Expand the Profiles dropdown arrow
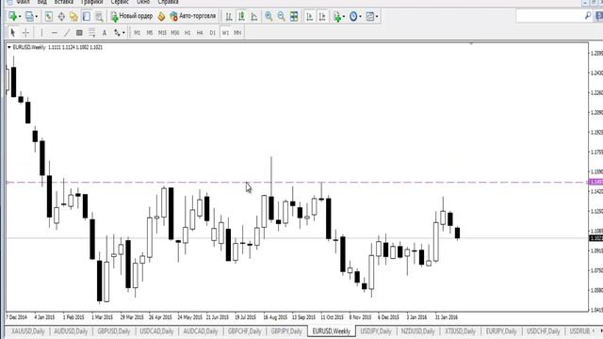Screen dimensions: 603x339 (36, 17)
